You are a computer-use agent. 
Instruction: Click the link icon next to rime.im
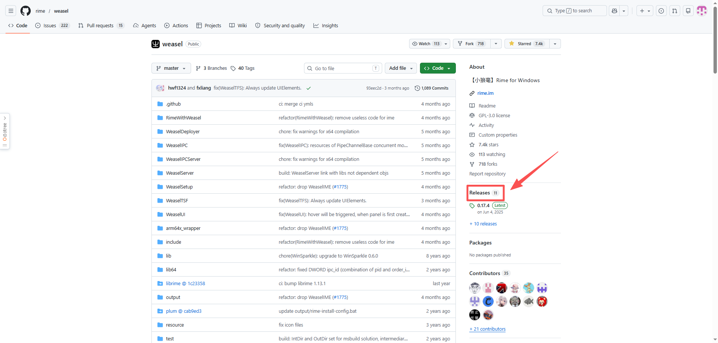472,93
